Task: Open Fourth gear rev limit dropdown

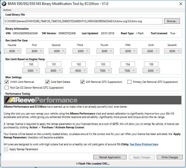Action: [105, 51]
